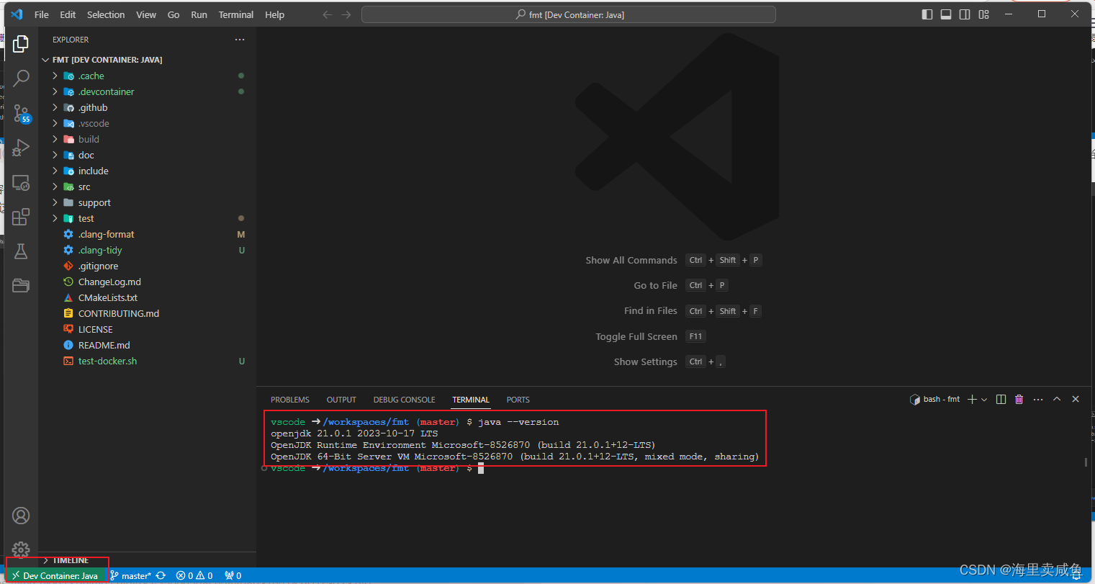The height and width of the screenshot is (584, 1095).
Task: Sync changes with the refresh icon
Action: (x=160, y=575)
